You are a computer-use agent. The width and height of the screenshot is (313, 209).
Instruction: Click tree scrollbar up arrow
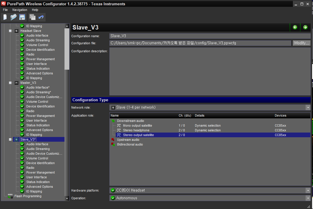67,26
